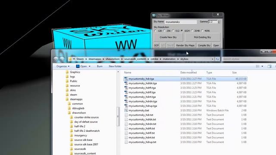Open the view options dropdown arrow
Screen dimensions: 276x155
[262, 66]
